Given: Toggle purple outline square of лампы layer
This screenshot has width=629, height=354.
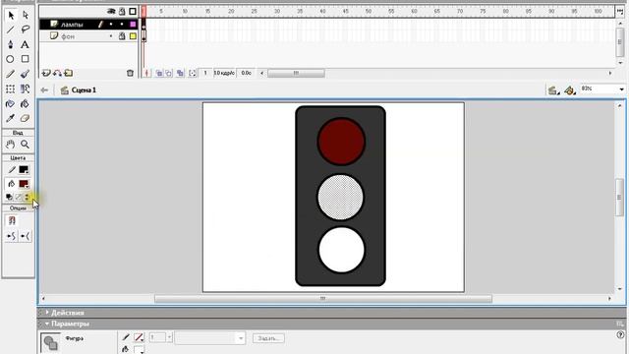Looking at the screenshot, I should tap(133, 24).
